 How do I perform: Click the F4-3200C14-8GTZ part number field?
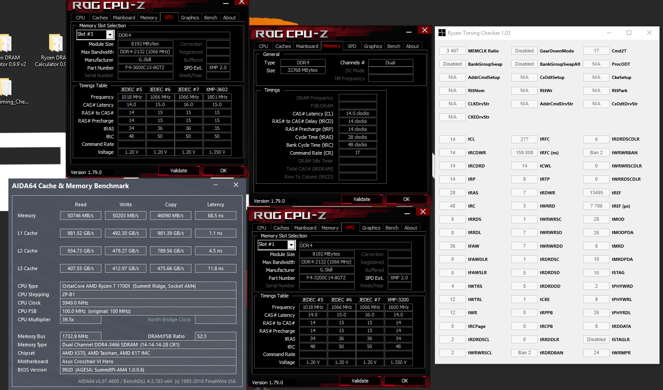point(326,278)
